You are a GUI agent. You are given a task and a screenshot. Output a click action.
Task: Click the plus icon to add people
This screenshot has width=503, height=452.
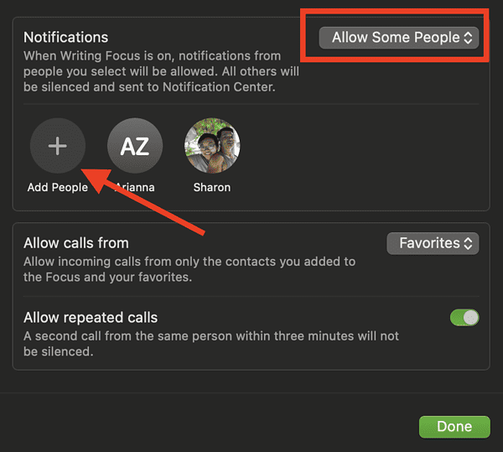click(58, 146)
